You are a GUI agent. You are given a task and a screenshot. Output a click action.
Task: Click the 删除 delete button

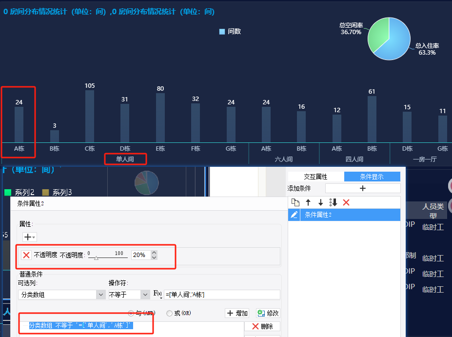262,326
